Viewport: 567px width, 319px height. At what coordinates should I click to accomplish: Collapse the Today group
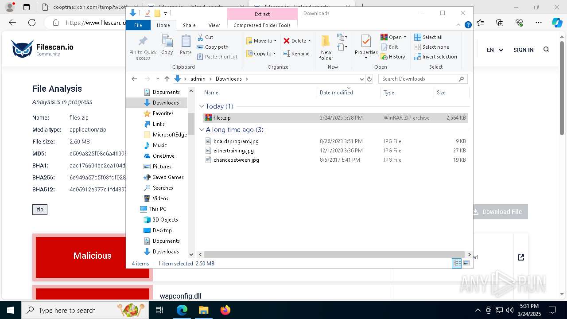click(202, 106)
